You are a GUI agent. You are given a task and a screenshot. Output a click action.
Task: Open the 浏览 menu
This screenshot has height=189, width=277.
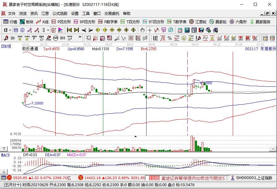point(23,13)
